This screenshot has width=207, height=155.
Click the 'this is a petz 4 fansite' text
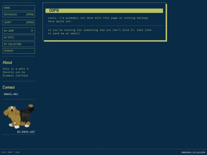tap(15, 72)
